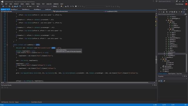
Task: Open the Class View tab
Action: pyautogui.click(x=179, y=74)
